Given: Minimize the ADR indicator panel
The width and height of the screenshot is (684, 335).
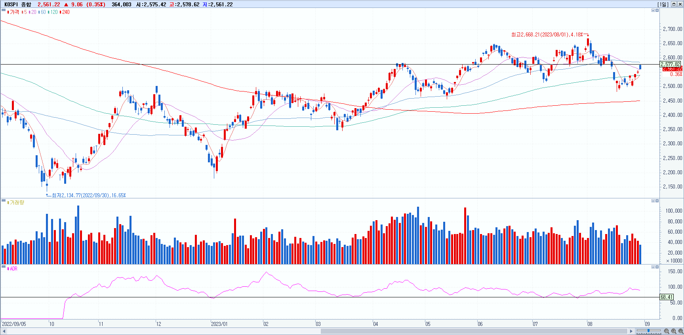Looking at the screenshot, I should [653, 267].
